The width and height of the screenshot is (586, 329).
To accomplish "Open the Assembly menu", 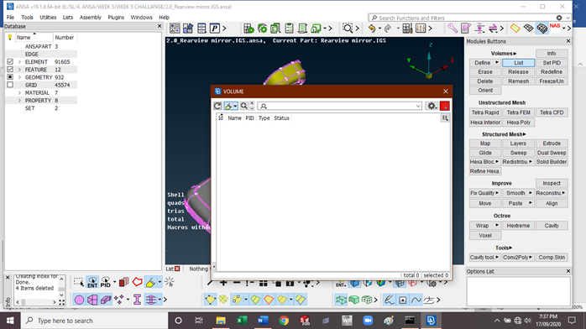I will (91, 18).
